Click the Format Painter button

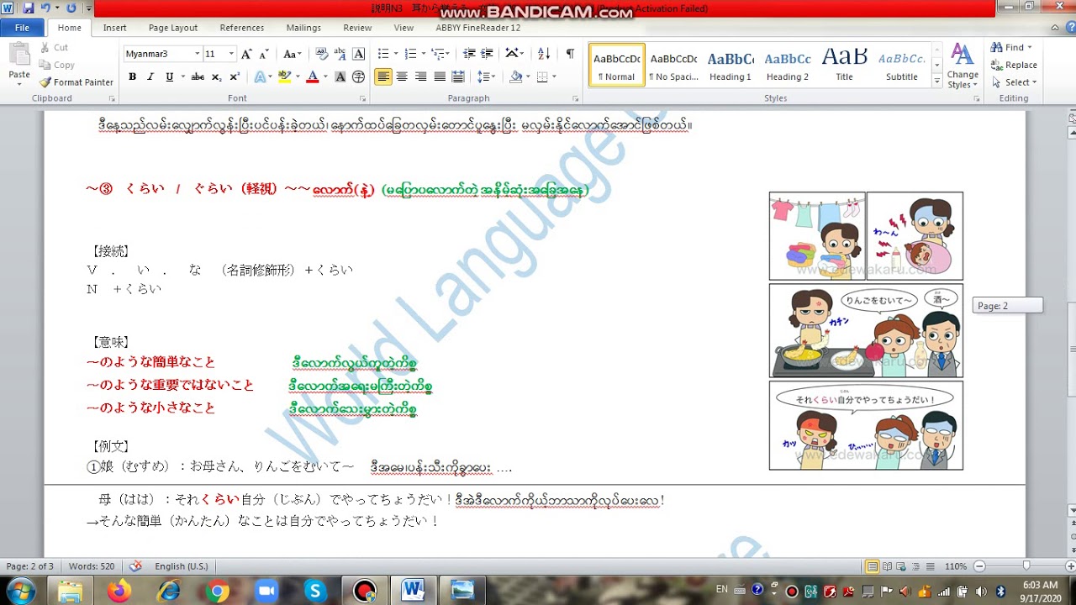(x=76, y=82)
